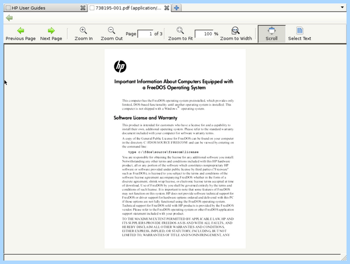Click the Next Page arrow icon
350x264 pixels.
tap(51, 30)
